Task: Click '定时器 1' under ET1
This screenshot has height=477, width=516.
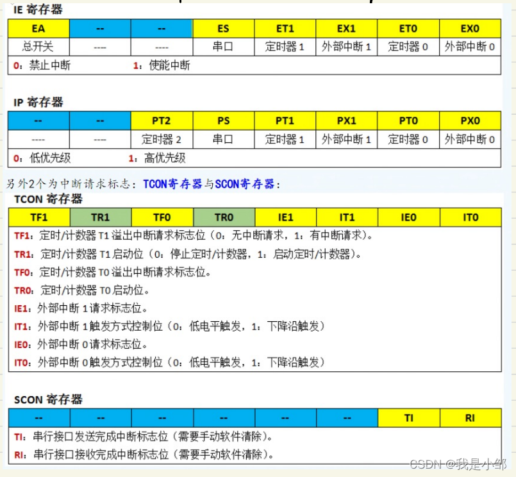Action: pos(285,47)
